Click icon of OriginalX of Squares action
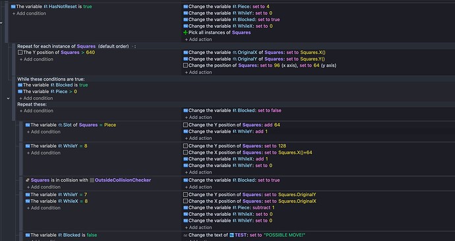The image size is (455, 241). click(185, 53)
